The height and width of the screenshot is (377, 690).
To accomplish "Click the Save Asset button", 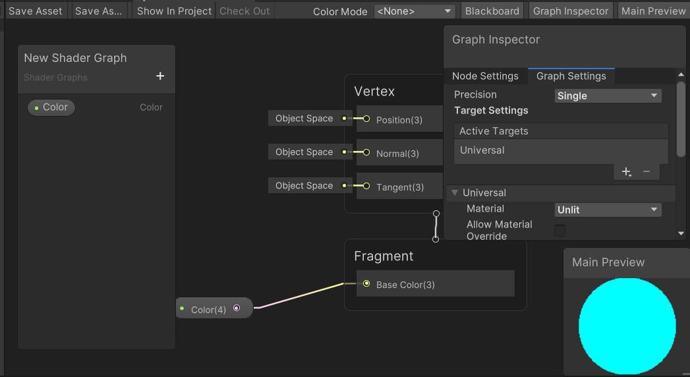I will 36,11.
